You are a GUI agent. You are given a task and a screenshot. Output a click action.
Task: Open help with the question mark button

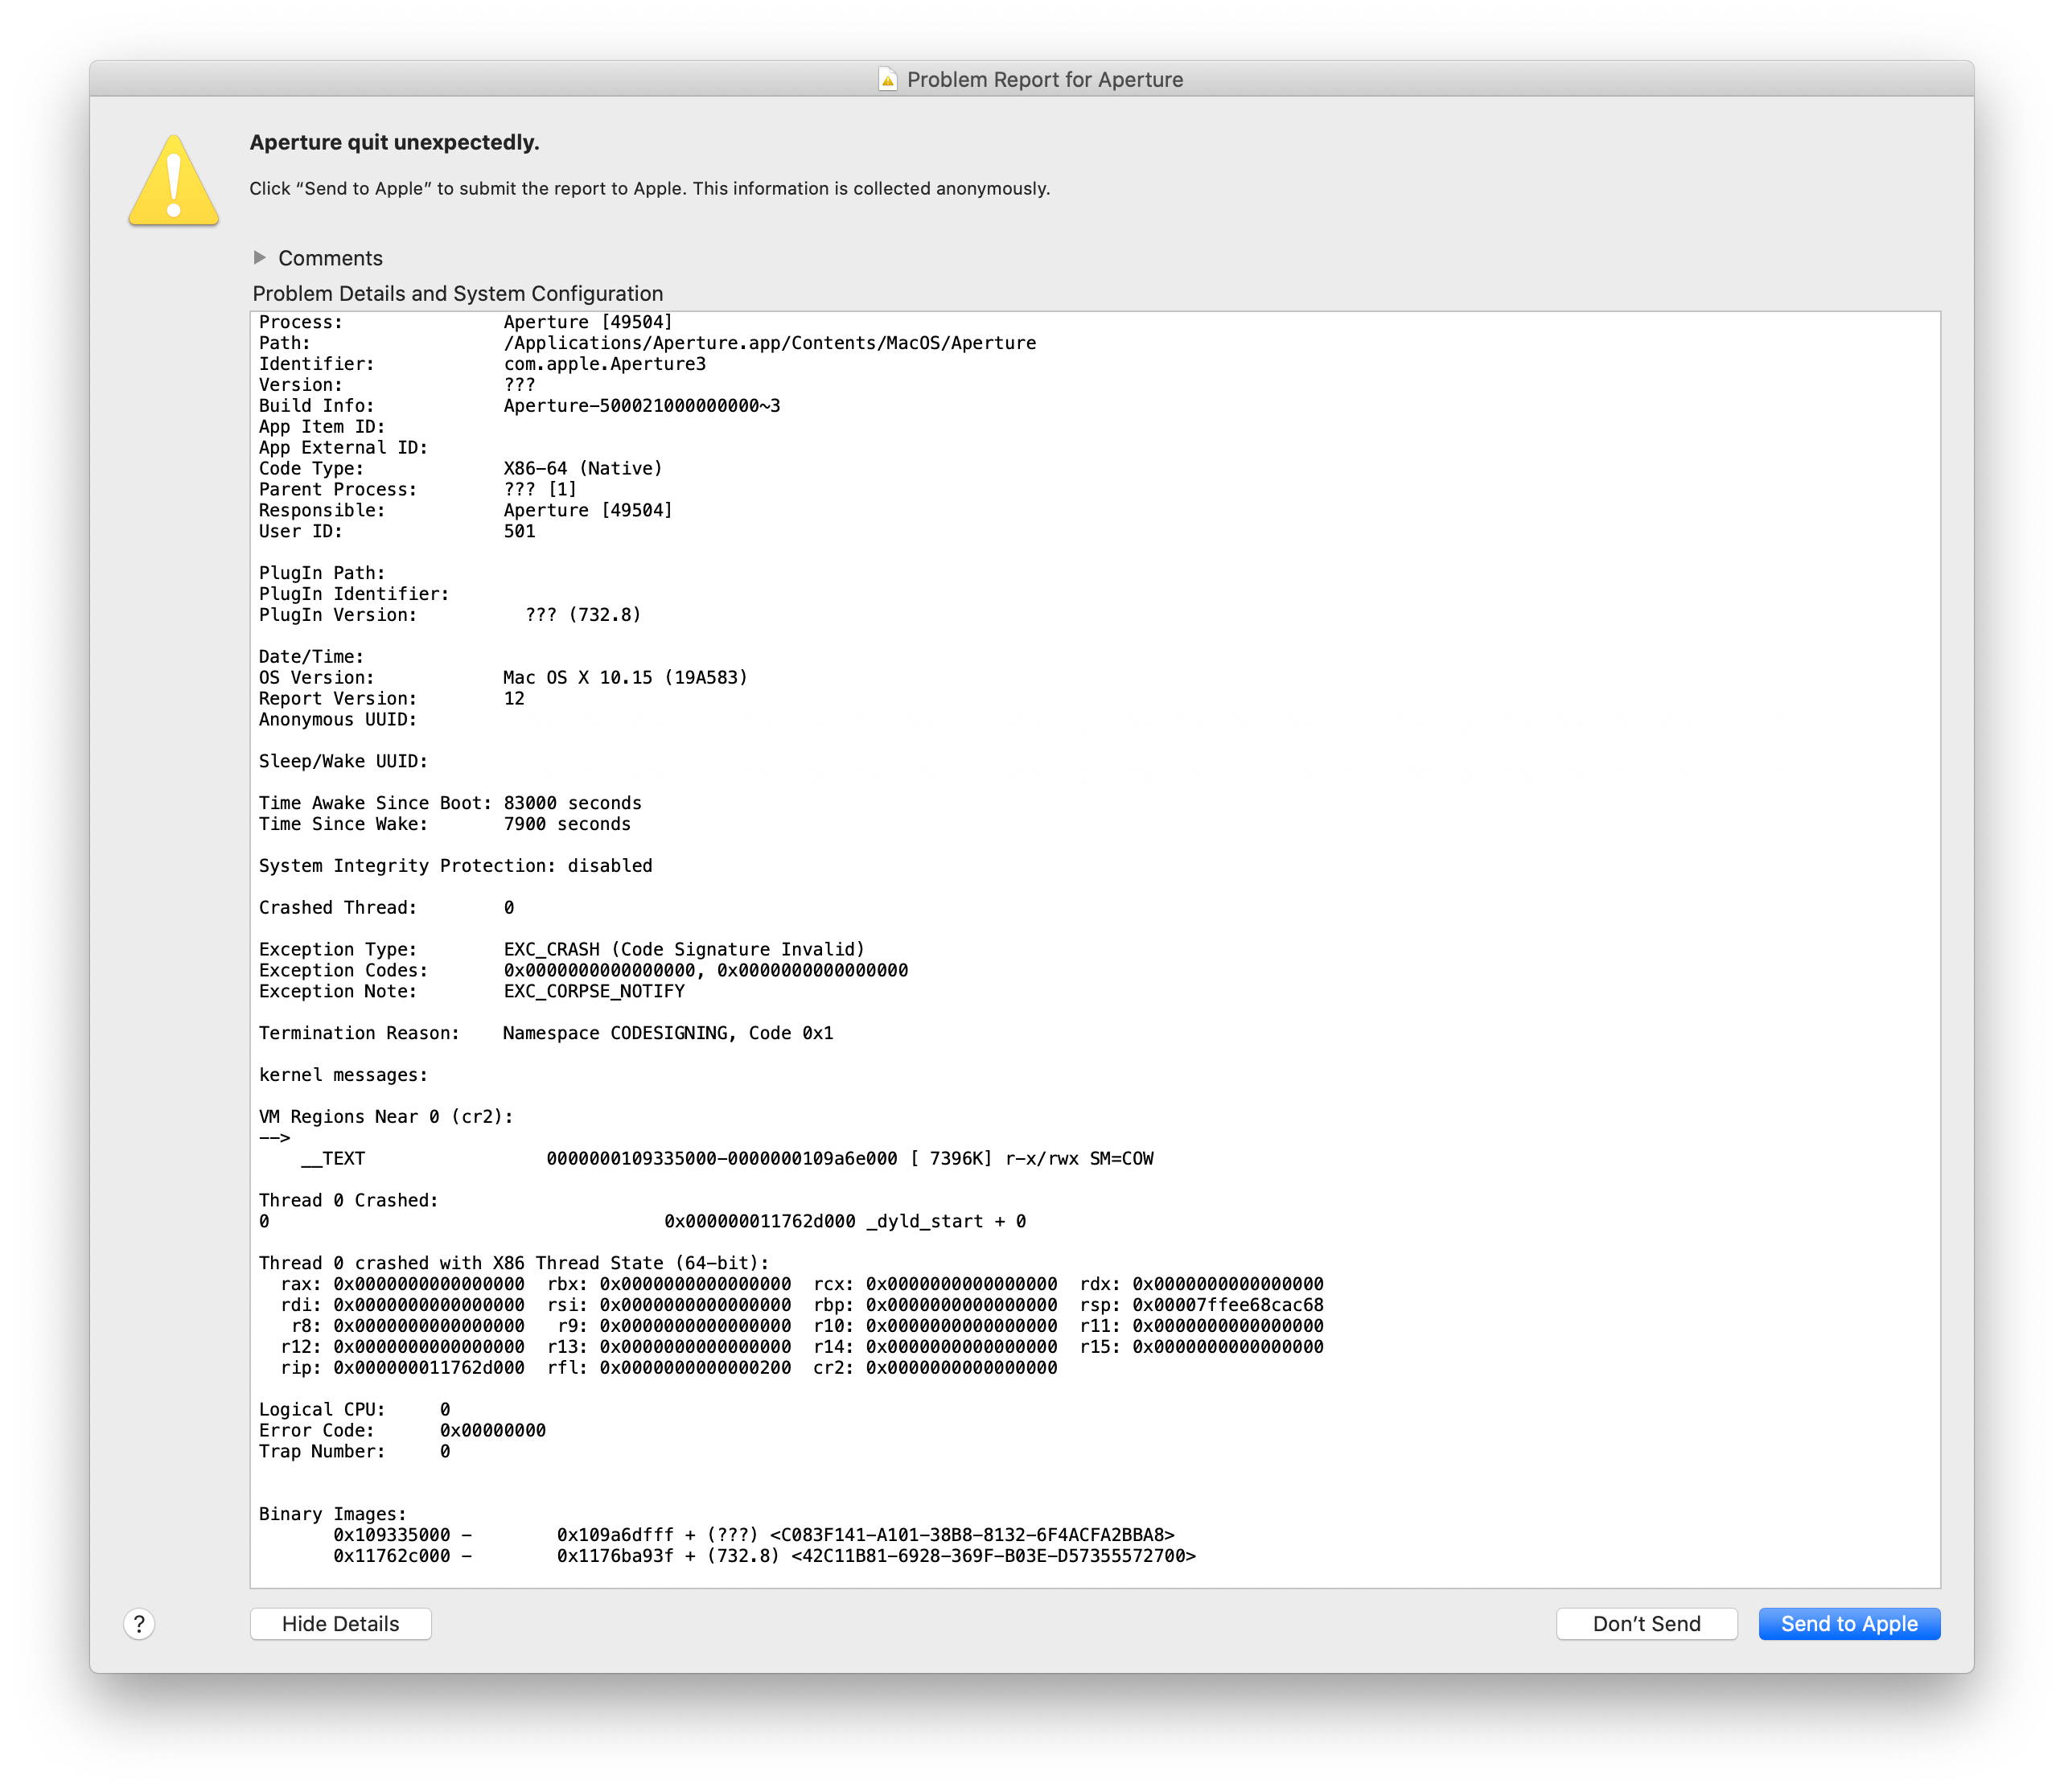pyautogui.click(x=139, y=1623)
